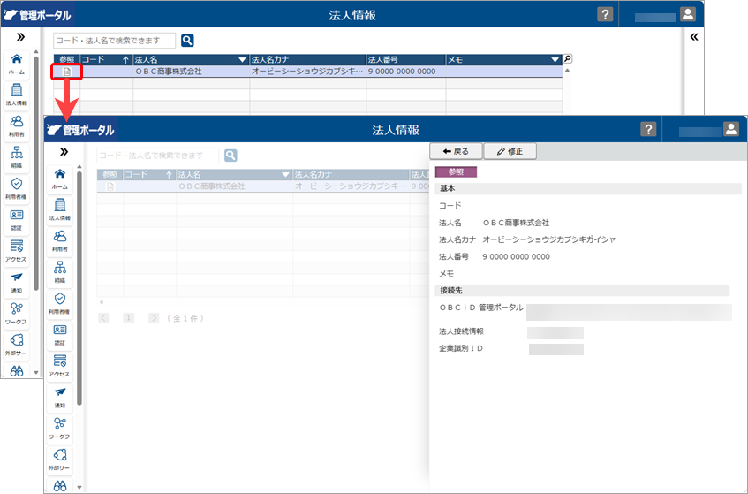Expand sidebar with chevron in back window
Viewport: 748px width, 494px height.
(20, 37)
